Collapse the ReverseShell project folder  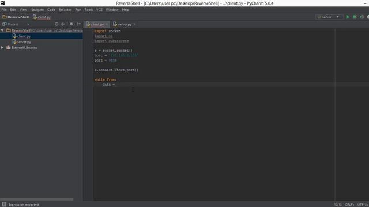point(2,30)
